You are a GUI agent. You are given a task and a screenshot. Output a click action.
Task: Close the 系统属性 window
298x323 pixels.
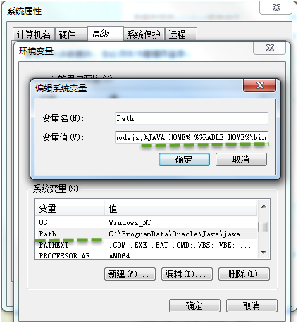(276, 8)
